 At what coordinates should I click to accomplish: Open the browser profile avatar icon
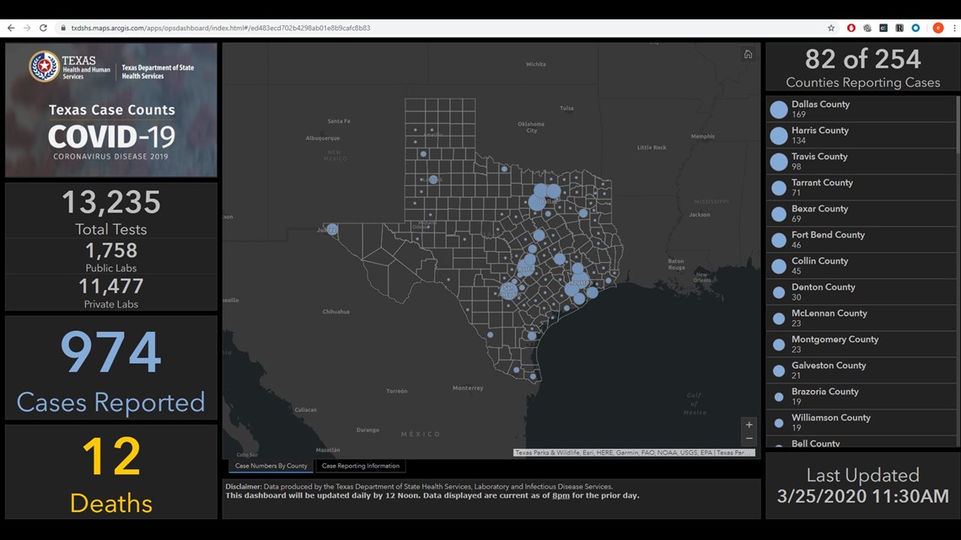[937, 28]
